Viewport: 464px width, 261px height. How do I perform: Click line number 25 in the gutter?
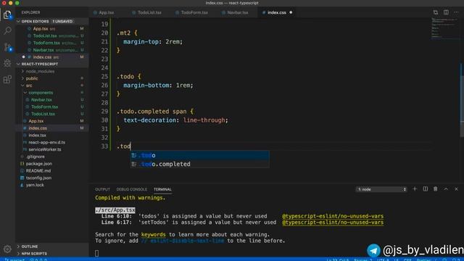click(x=104, y=76)
